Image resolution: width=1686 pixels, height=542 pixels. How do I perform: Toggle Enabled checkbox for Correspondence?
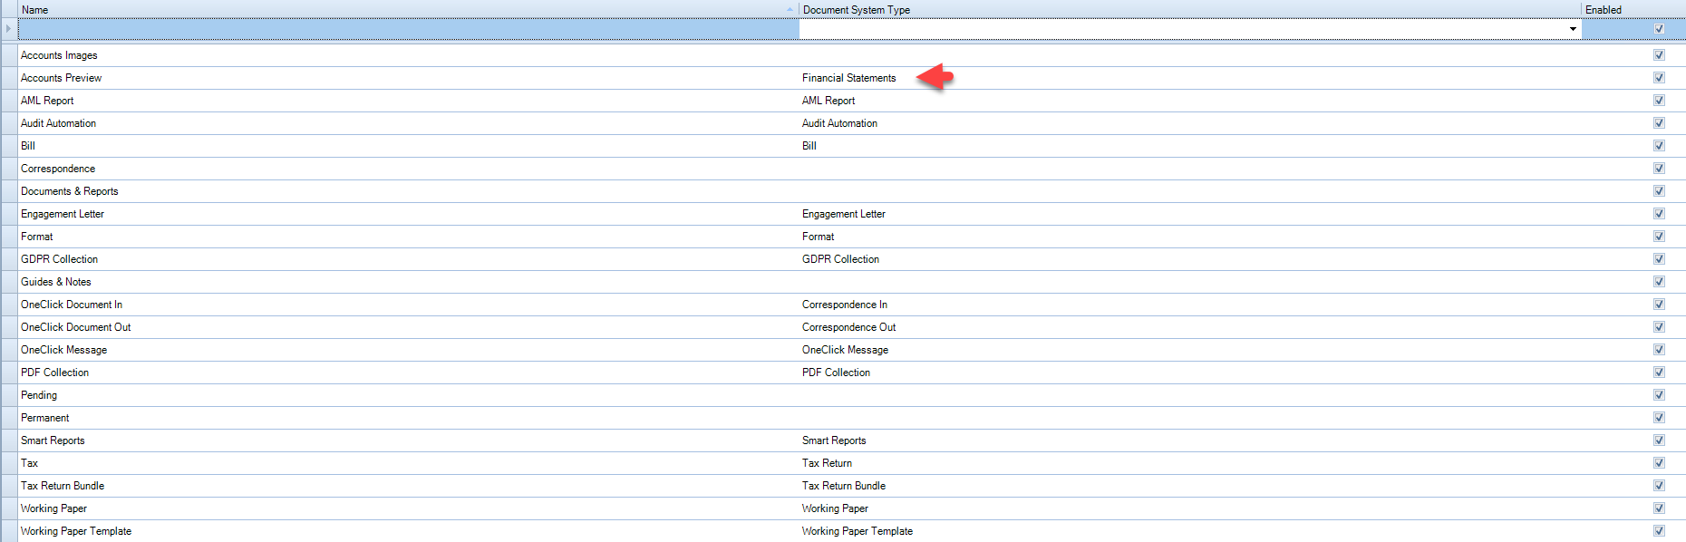pos(1659,169)
